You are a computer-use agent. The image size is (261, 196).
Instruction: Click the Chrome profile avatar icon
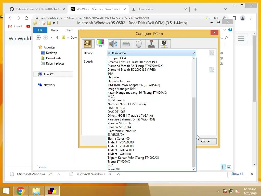(x=243, y=18)
